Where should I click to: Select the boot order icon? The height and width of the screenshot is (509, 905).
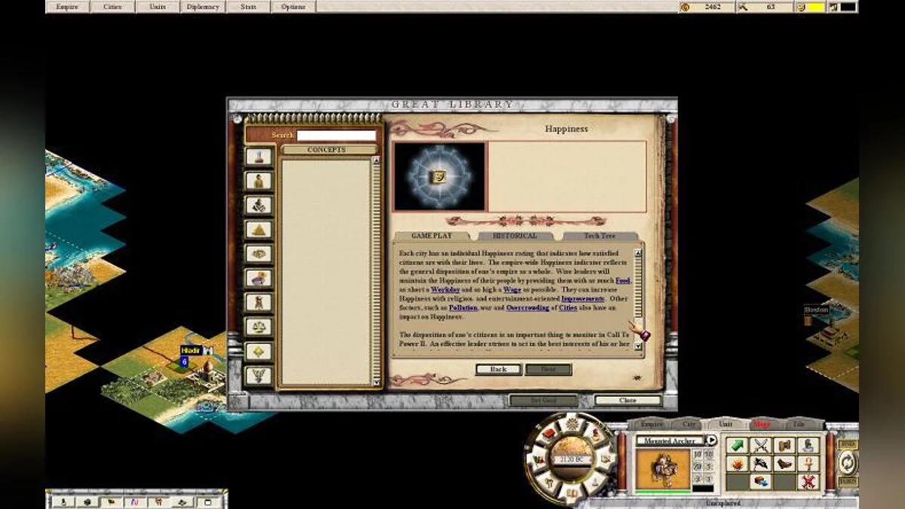coord(785,464)
